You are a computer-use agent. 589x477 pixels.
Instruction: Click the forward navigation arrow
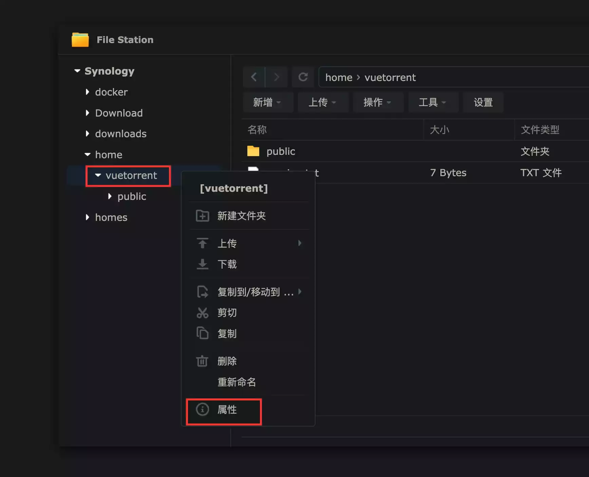pyautogui.click(x=277, y=77)
